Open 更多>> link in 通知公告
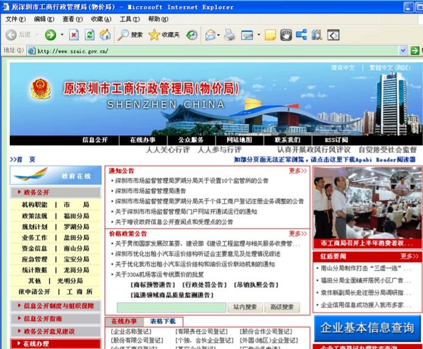This screenshot has width=423, height=349. [x=298, y=171]
